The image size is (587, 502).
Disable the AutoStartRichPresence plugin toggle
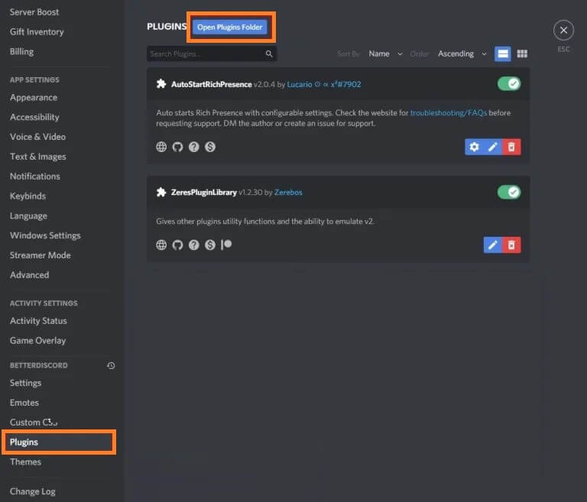509,83
